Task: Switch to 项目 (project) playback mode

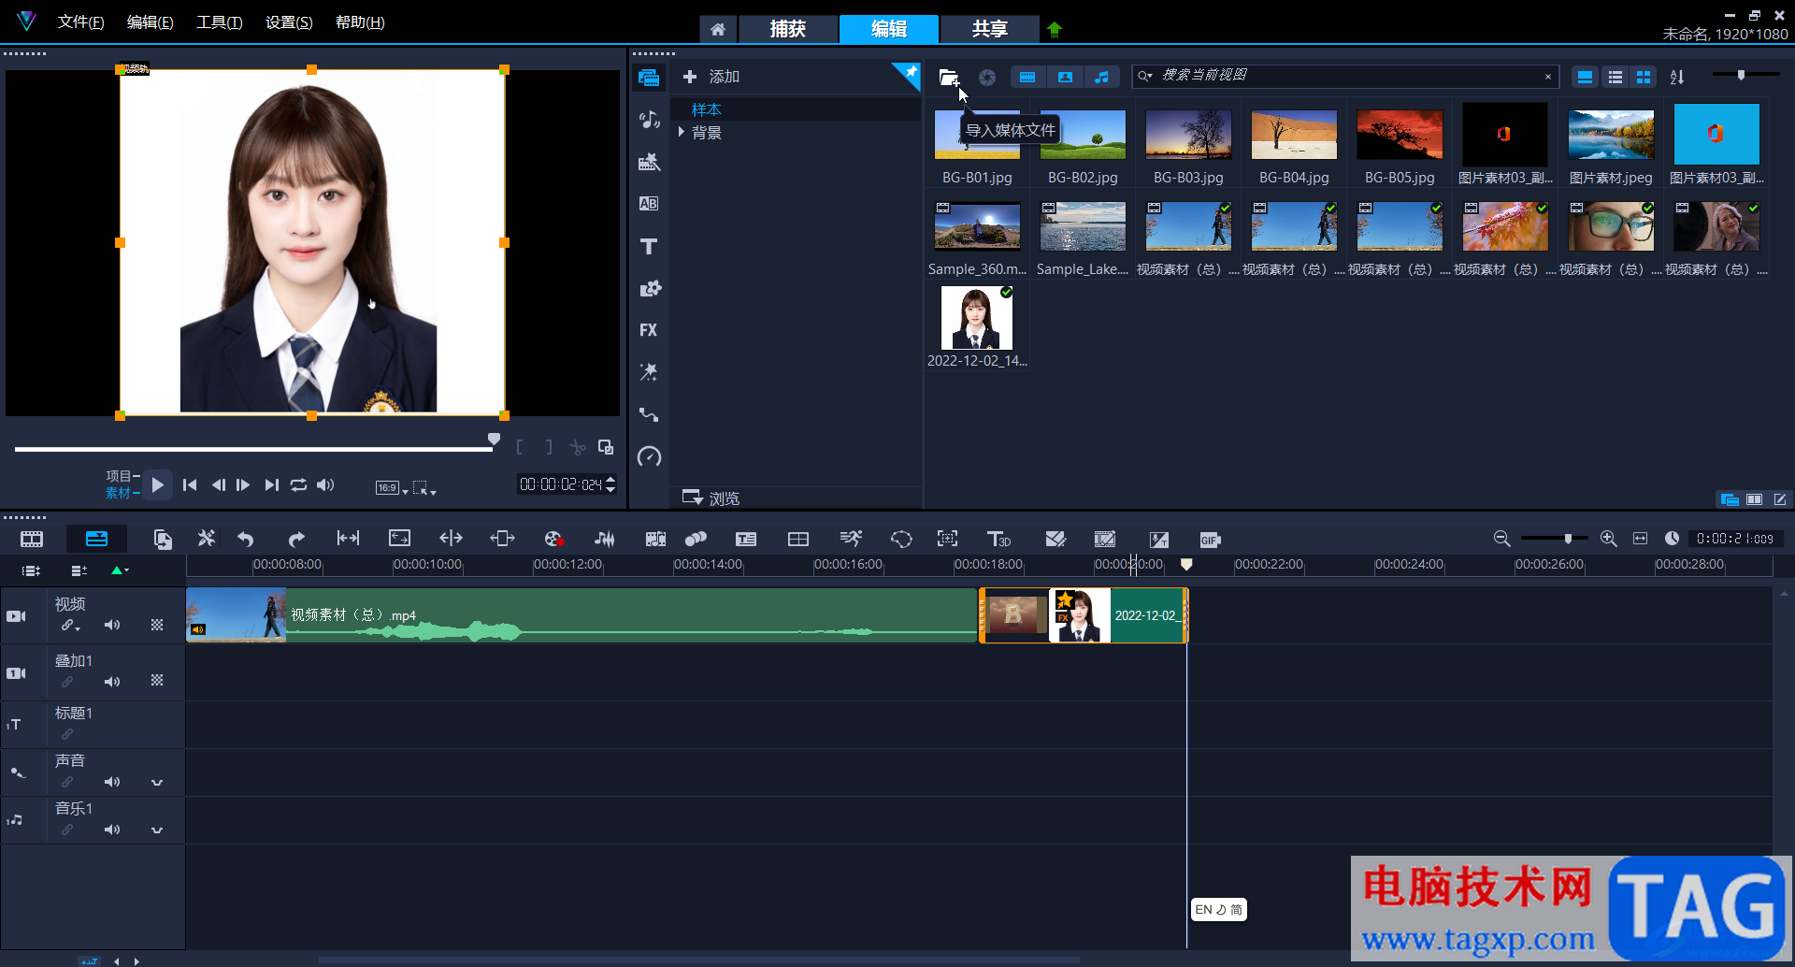Action: pos(120,476)
